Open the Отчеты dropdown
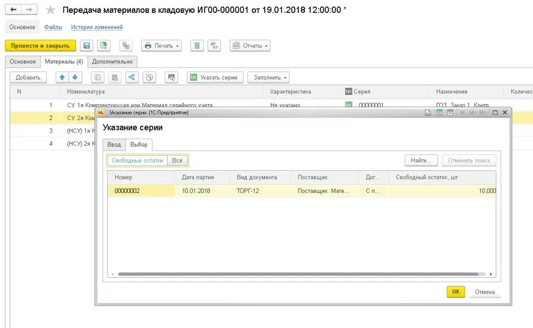Image resolution: width=533 pixels, height=328 pixels. (x=250, y=45)
